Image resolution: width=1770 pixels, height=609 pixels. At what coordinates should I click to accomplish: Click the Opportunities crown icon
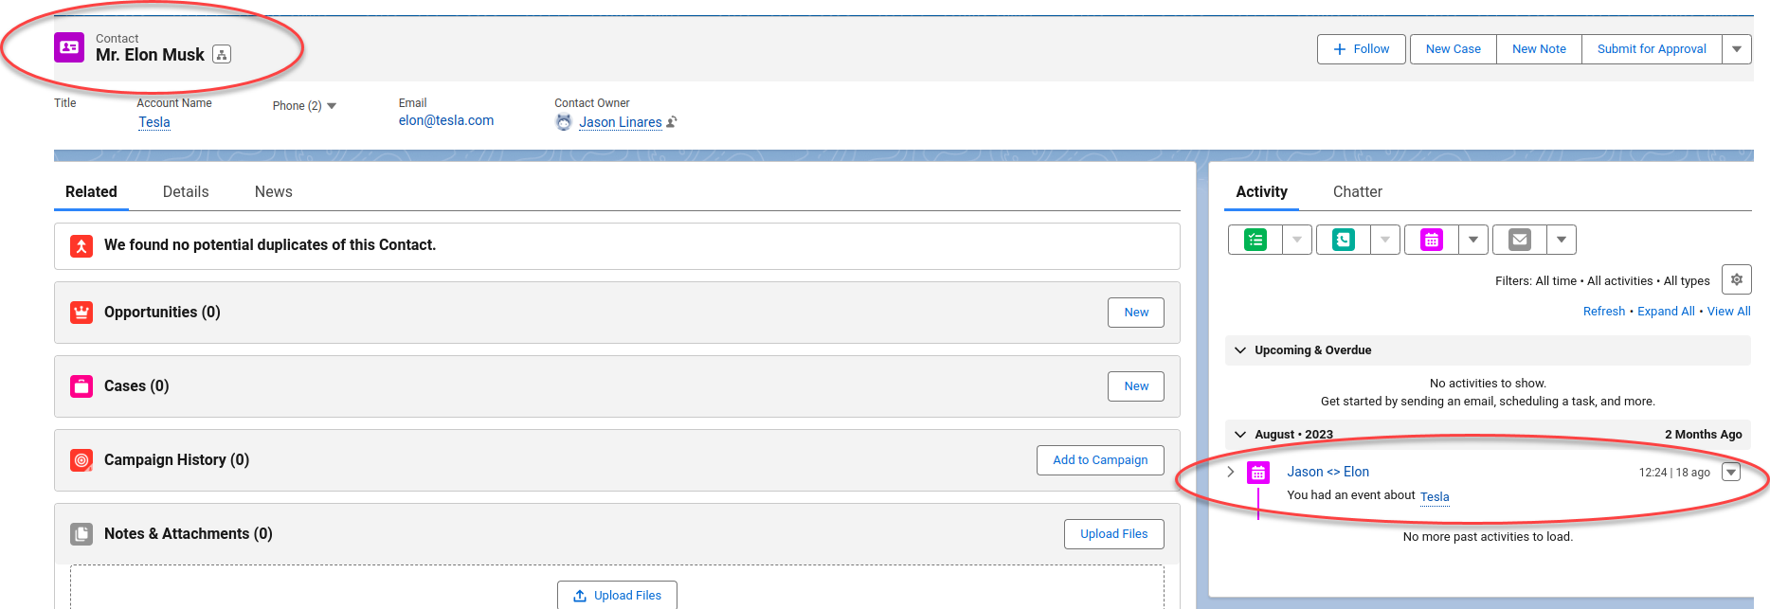click(81, 313)
